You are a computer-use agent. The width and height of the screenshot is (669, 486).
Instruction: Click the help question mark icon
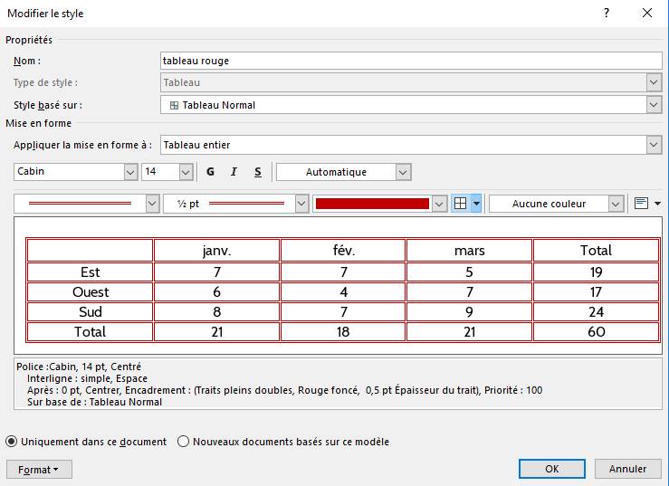[607, 13]
